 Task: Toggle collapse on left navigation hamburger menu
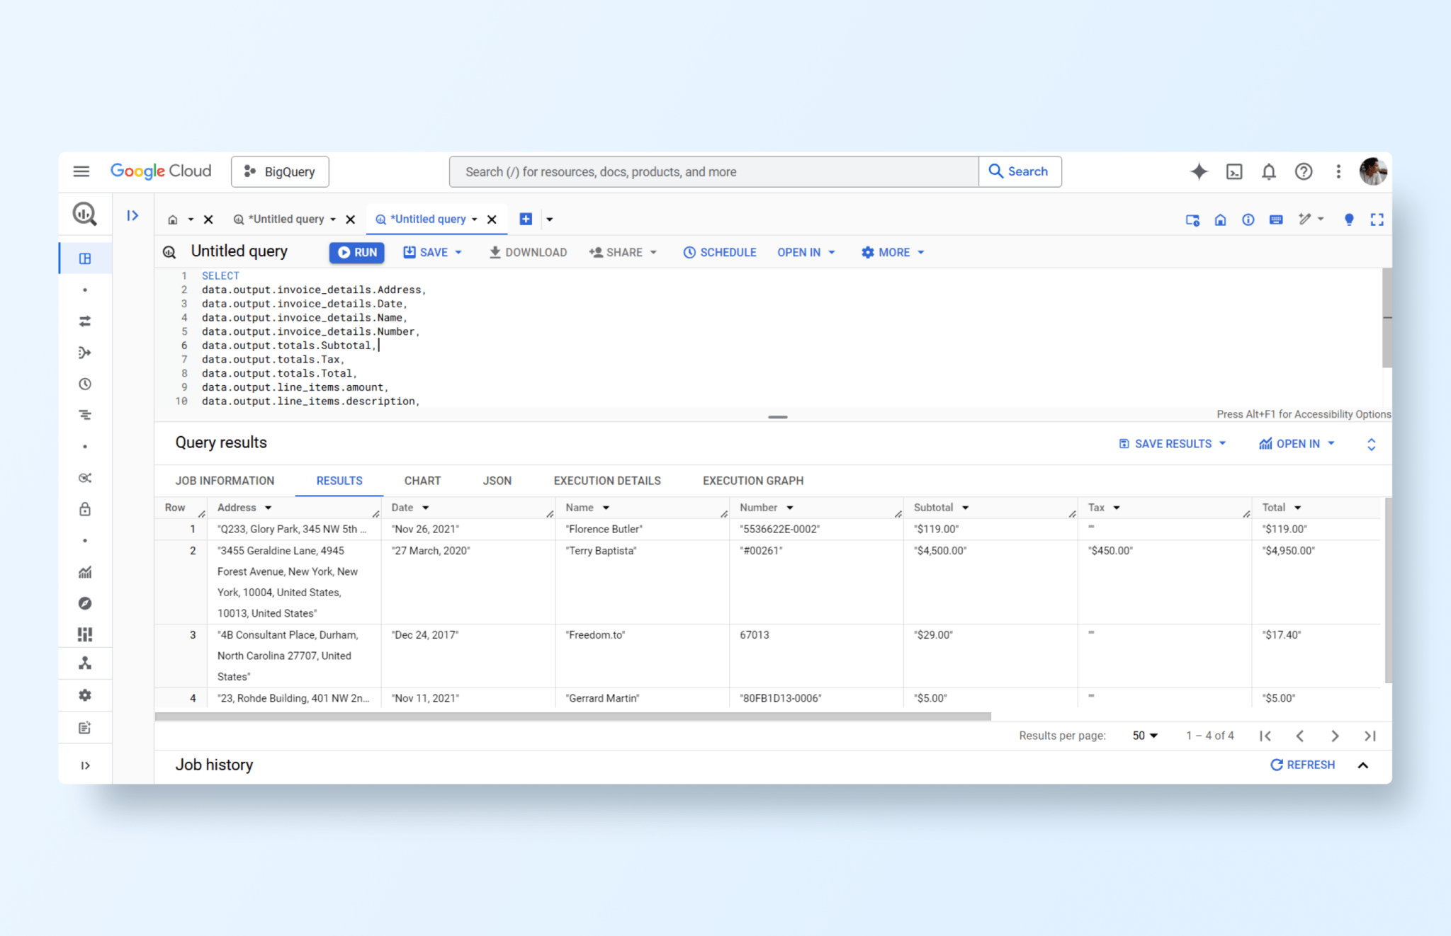[80, 171]
